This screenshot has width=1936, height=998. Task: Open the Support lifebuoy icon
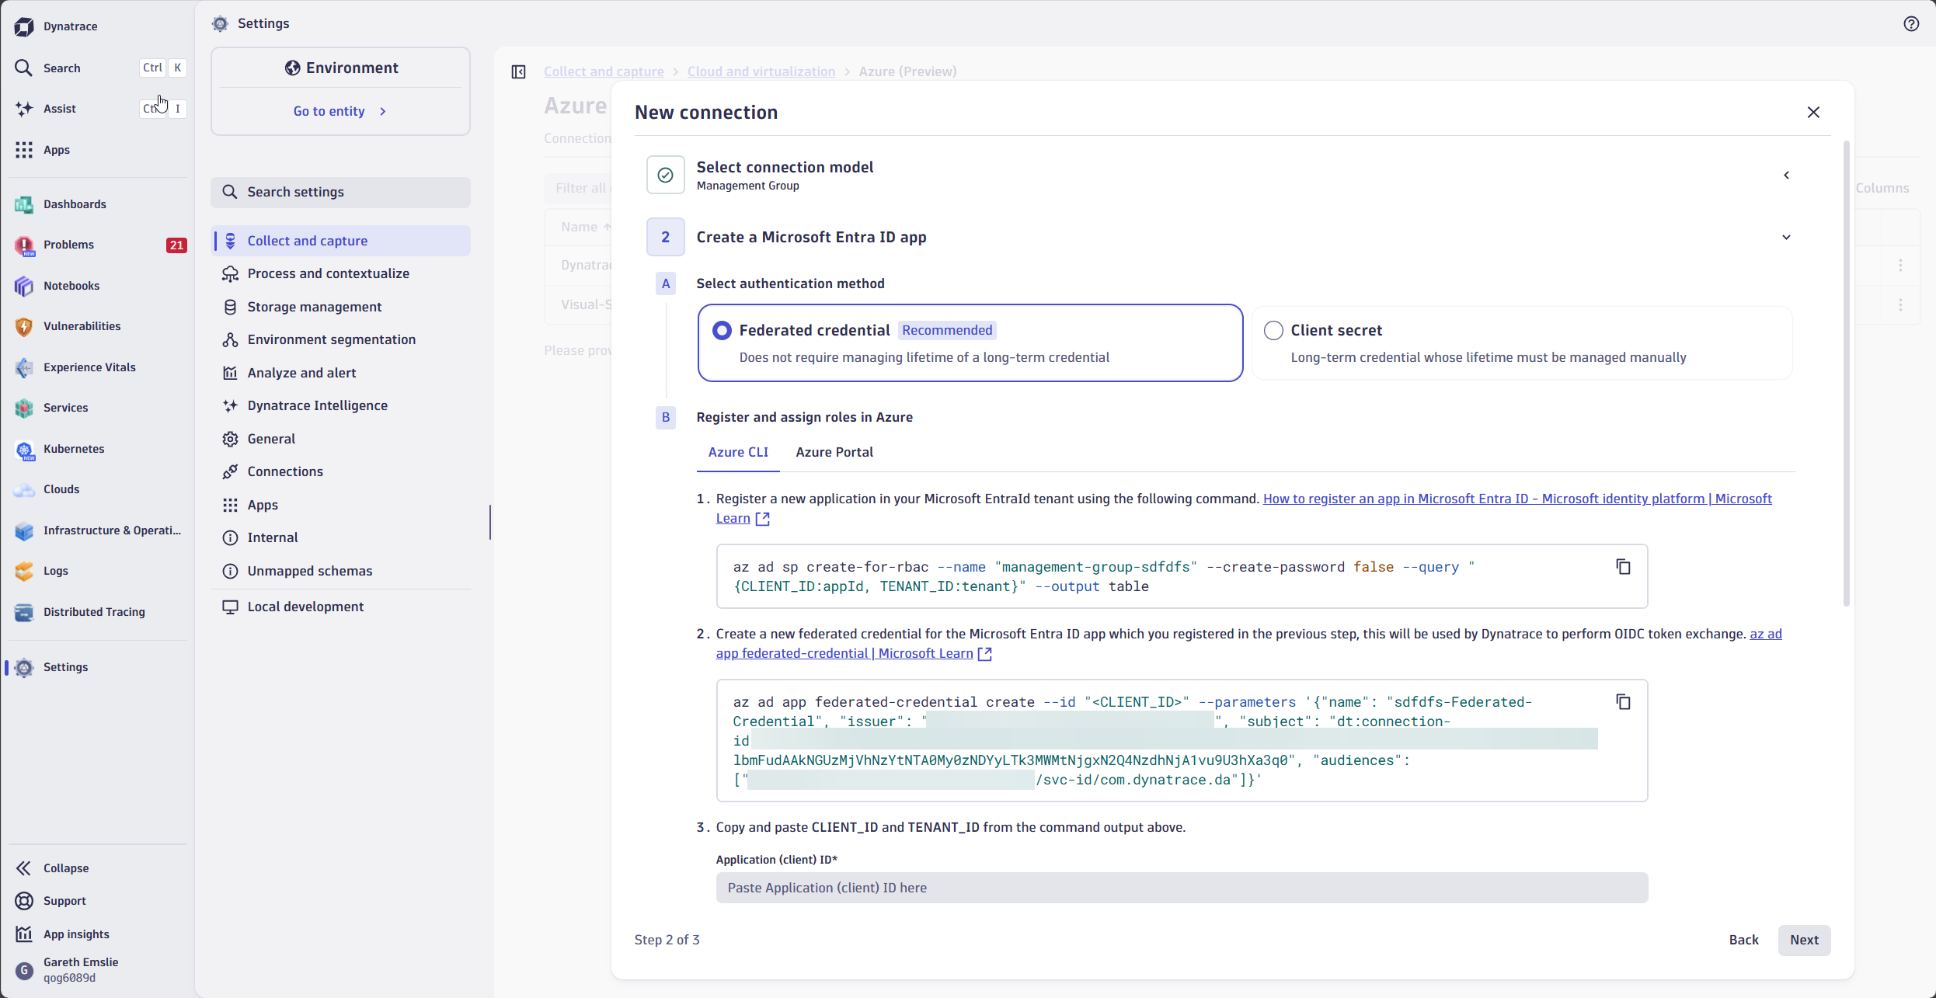point(24,901)
